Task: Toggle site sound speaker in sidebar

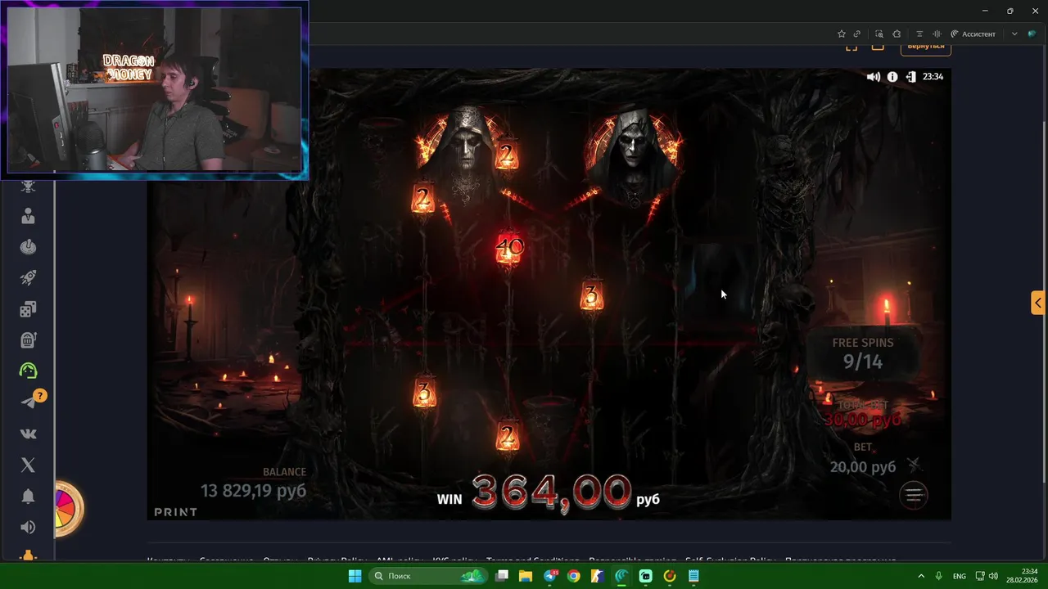Action: [x=29, y=527]
